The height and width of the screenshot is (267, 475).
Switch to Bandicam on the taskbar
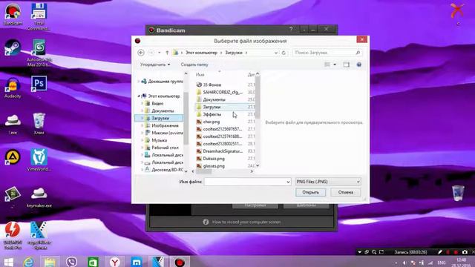pyautogui.click(x=180, y=262)
